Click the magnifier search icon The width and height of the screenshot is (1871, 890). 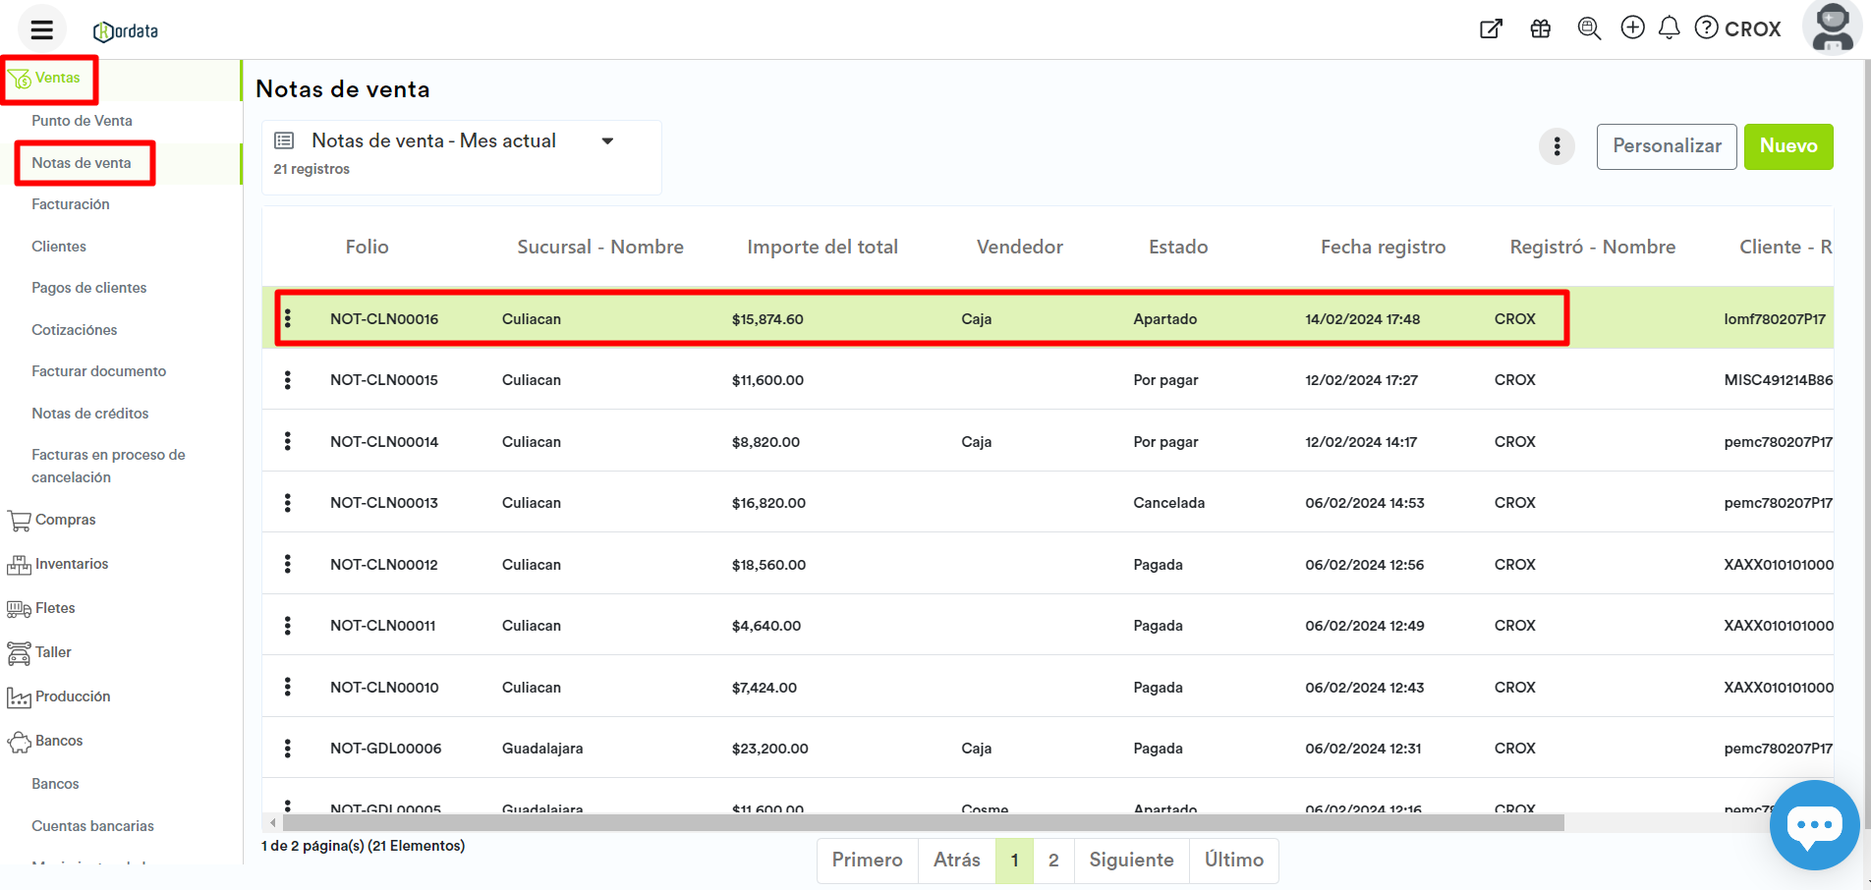[x=1588, y=28]
